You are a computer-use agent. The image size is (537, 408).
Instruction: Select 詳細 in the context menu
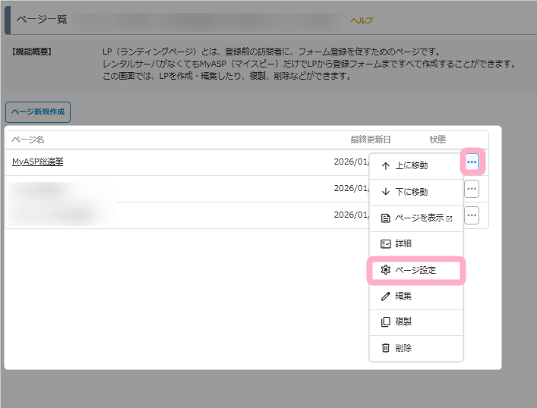pos(403,244)
